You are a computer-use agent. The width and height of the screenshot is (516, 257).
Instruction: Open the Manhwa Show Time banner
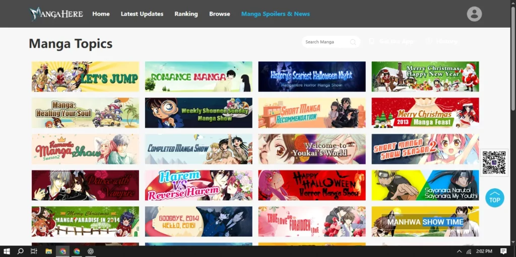pyautogui.click(x=425, y=221)
